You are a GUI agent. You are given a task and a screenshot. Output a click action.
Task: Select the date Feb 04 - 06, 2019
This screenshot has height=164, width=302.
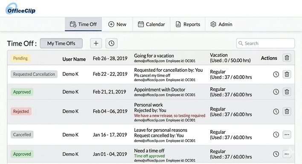[110, 111]
